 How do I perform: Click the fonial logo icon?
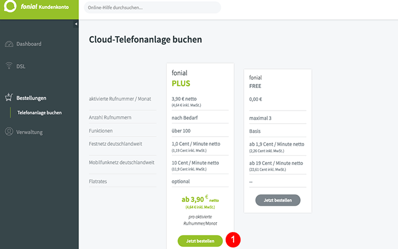[10, 6]
